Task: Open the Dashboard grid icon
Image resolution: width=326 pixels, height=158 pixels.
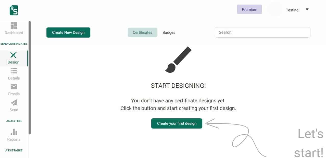Action: (14, 25)
